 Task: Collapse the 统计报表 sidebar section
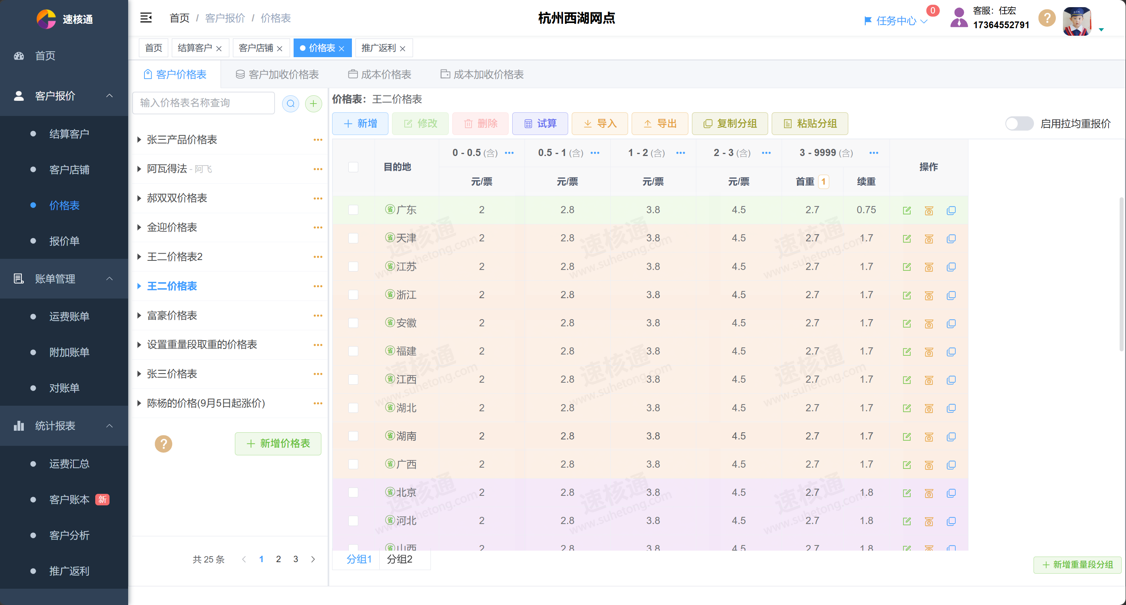[110, 426]
